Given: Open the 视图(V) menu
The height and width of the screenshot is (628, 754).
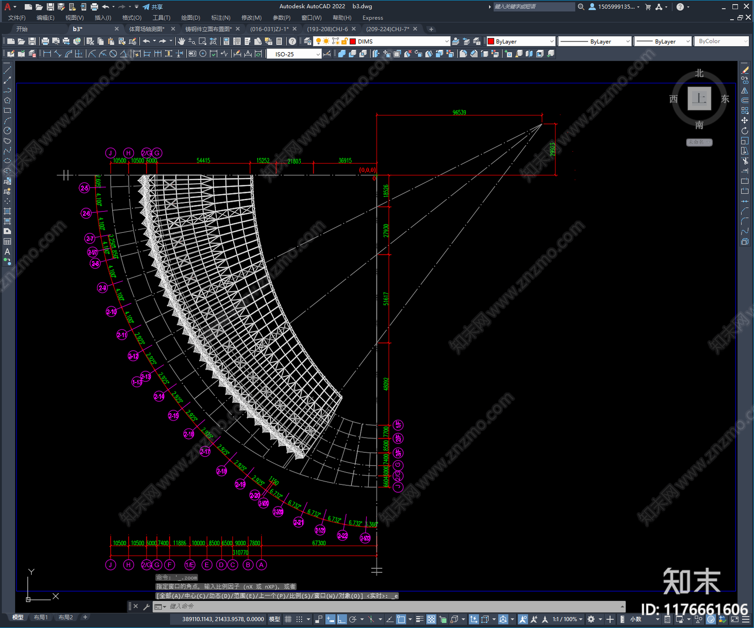Looking at the screenshot, I should 74,17.
